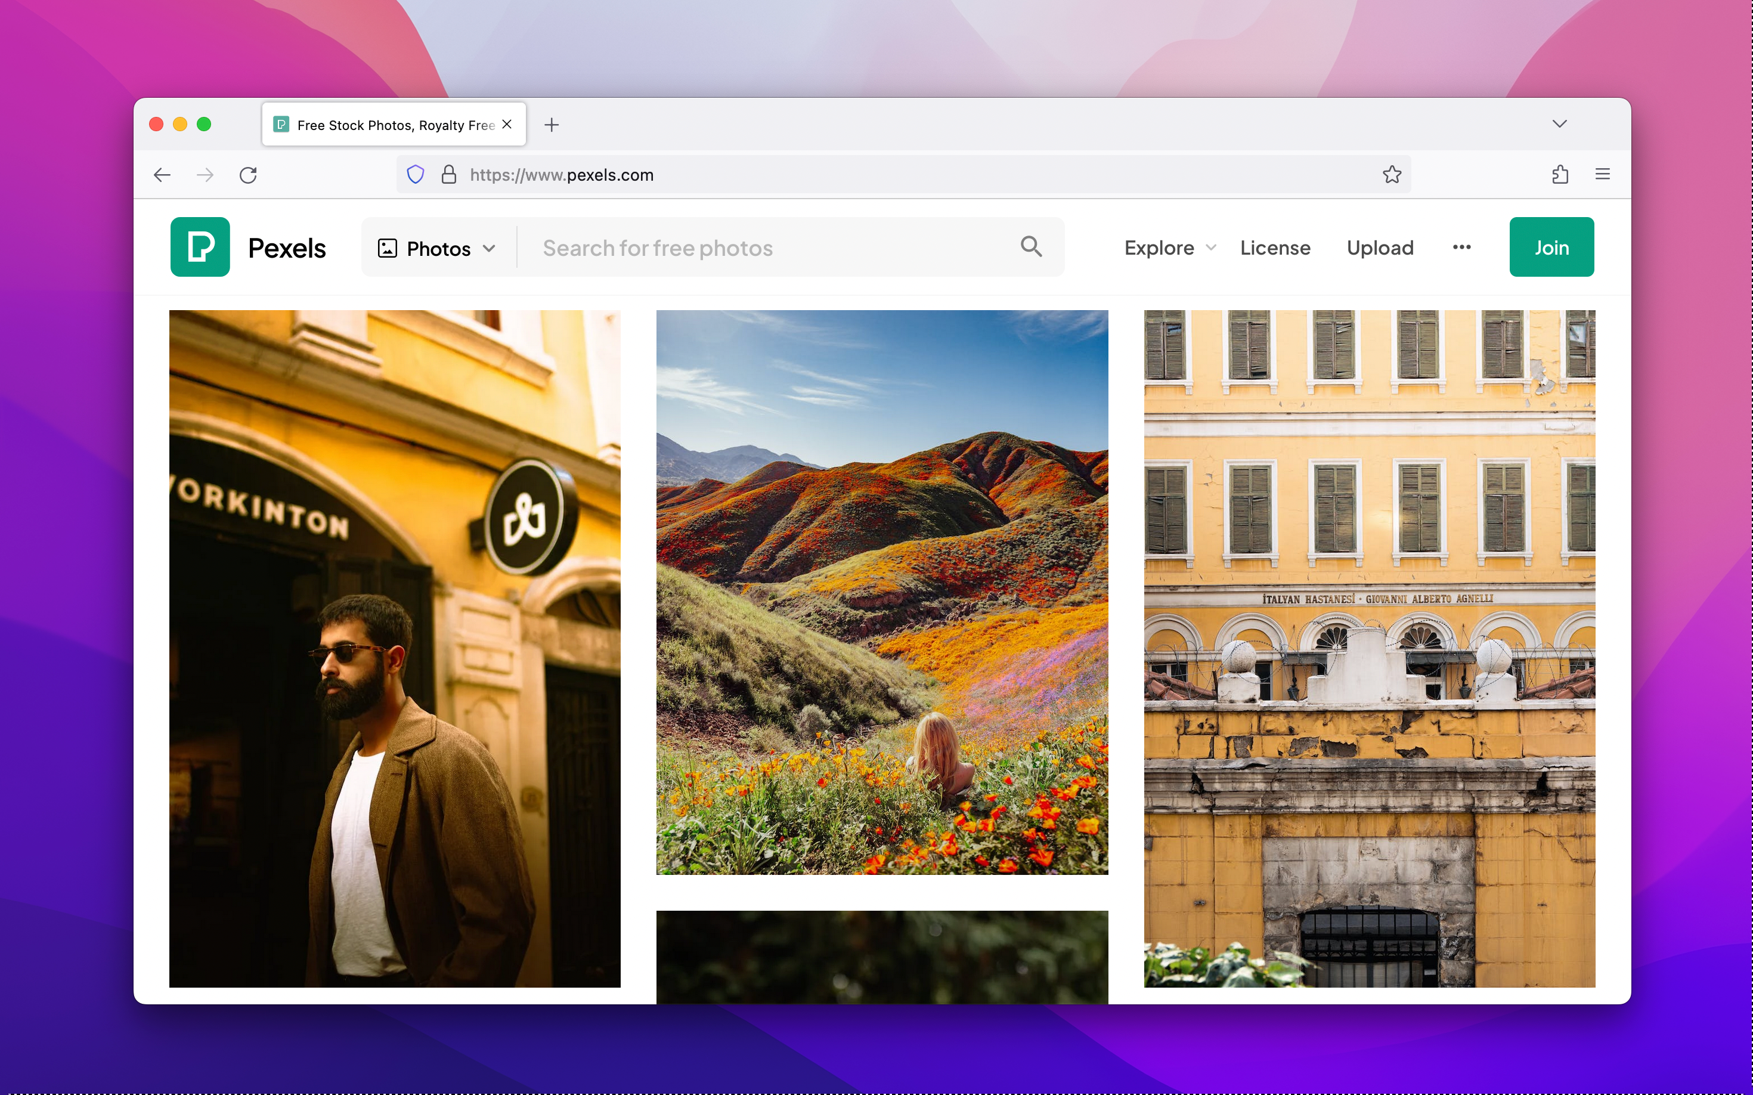The width and height of the screenshot is (1753, 1095).
Task: Bookmark the page using the star icon
Action: (x=1392, y=175)
